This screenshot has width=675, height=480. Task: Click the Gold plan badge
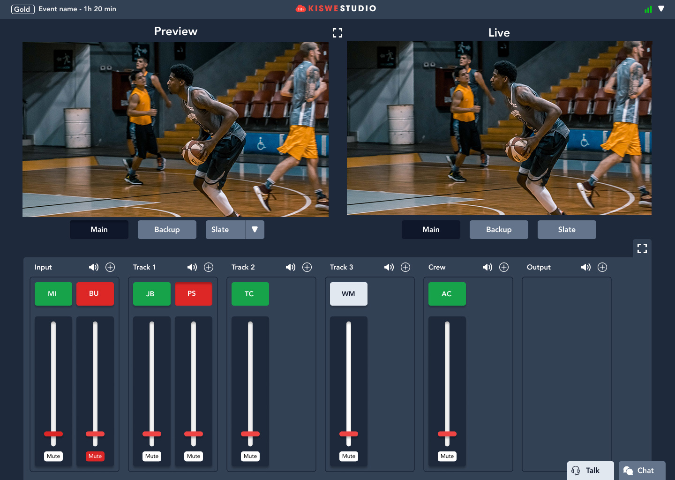tap(22, 9)
